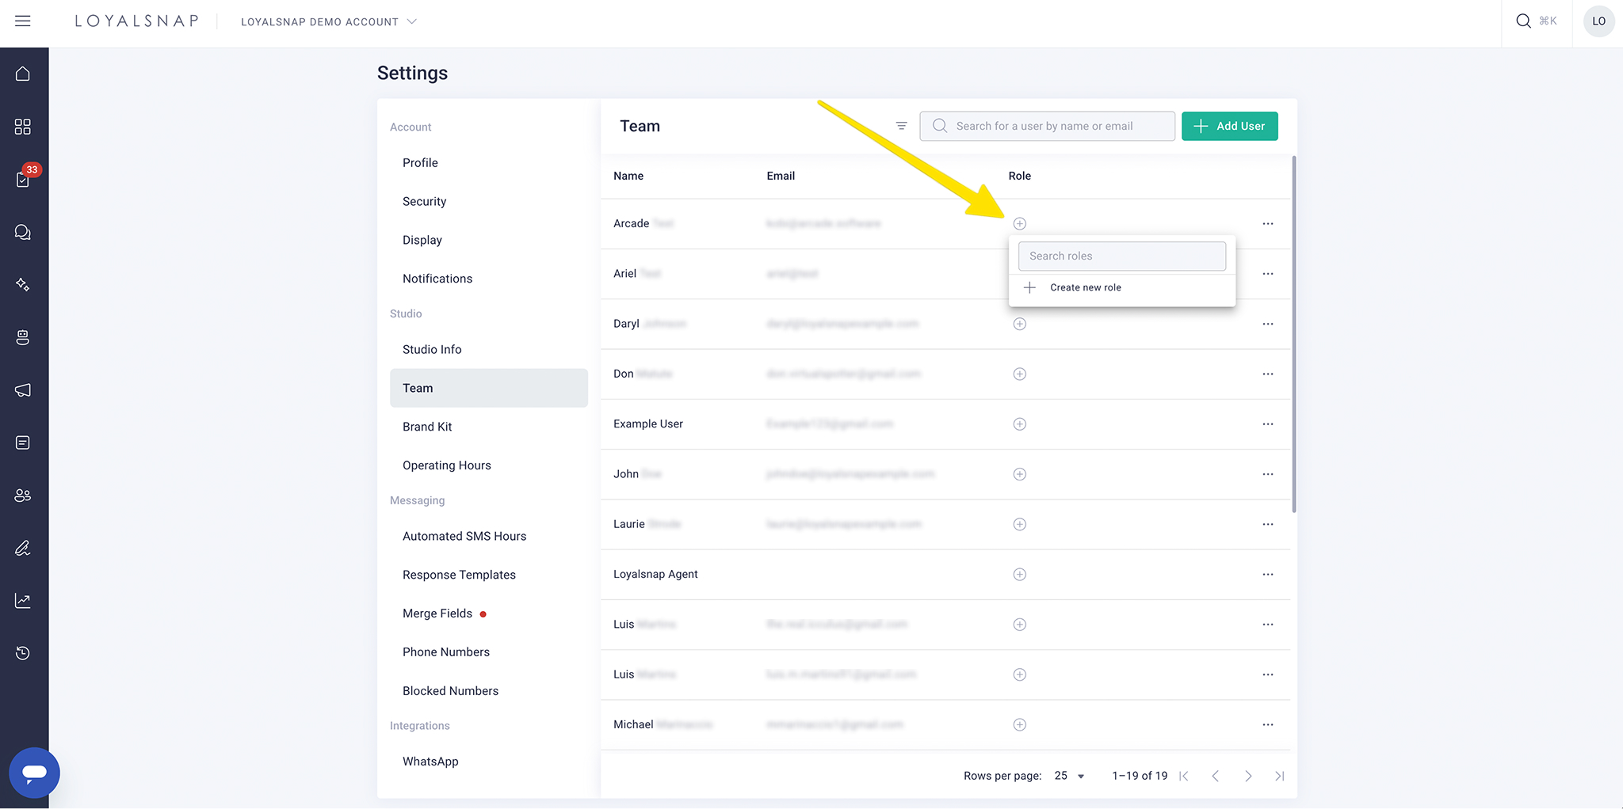Open the chat bubble icon in sidebar
The width and height of the screenshot is (1623, 809).
(23, 232)
